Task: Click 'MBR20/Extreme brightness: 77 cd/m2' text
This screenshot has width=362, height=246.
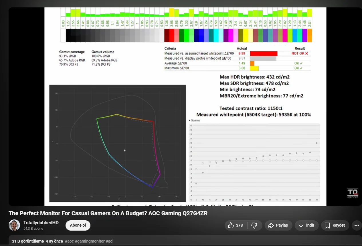Action: coord(261,96)
